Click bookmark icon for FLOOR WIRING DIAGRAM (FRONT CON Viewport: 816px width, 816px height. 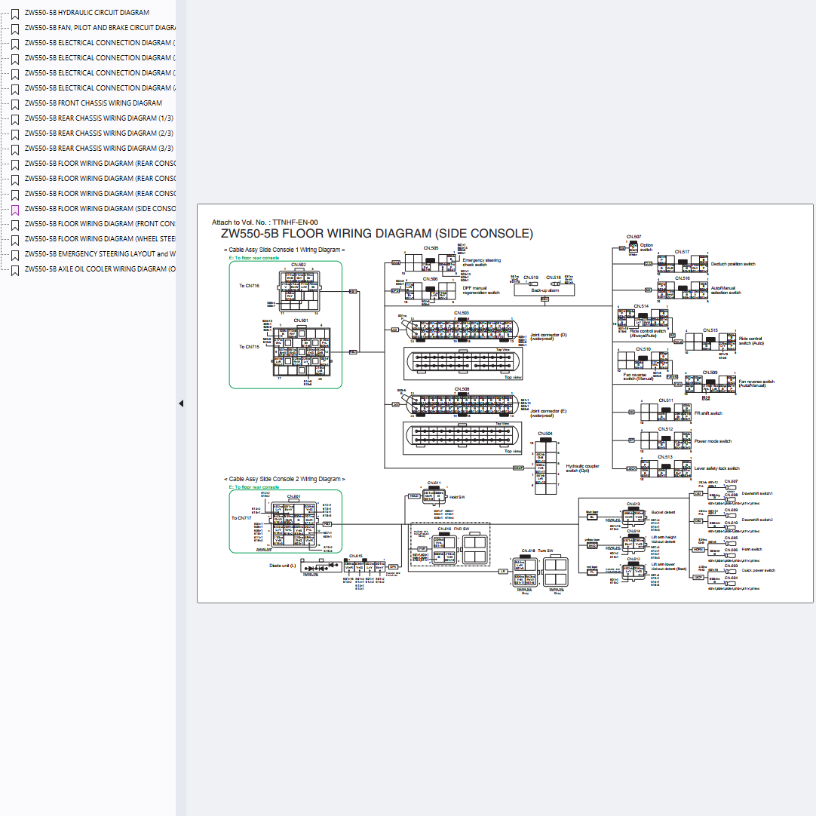coord(15,225)
